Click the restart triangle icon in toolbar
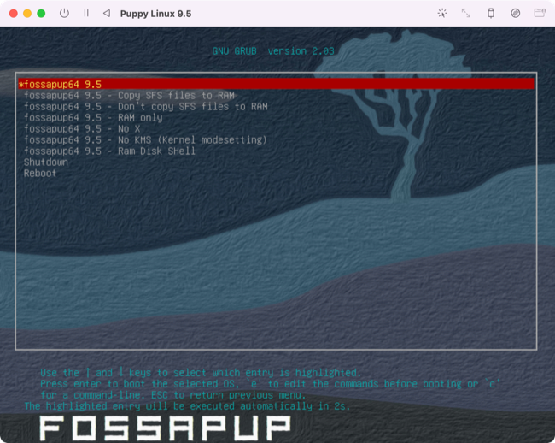The image size is (555, 443). point(107,14)
